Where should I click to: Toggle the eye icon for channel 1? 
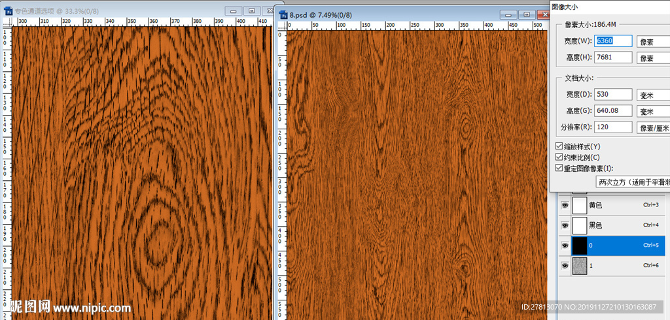pyautogui.click(x=563, y=266)
